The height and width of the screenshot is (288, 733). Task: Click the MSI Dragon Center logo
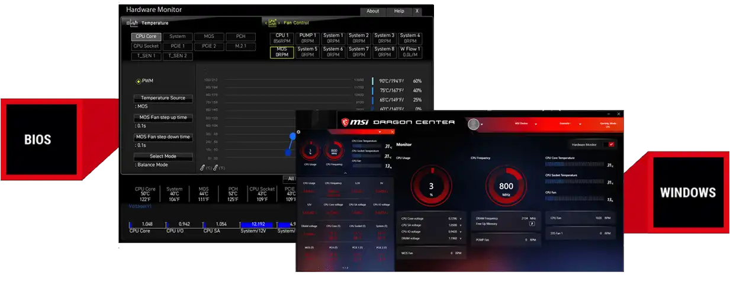click(x=398, y=122)
